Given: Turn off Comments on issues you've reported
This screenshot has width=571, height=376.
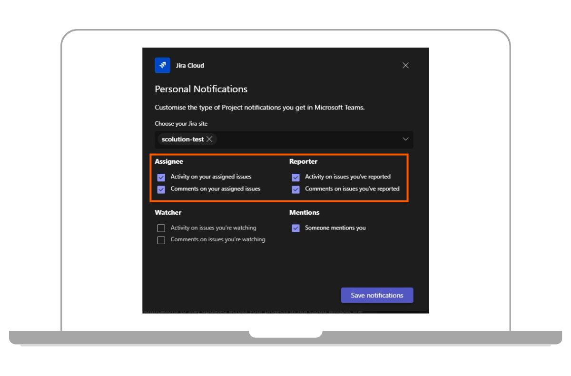Looking at the screenshot, I should pyautogui.click(x=295, y=189).
